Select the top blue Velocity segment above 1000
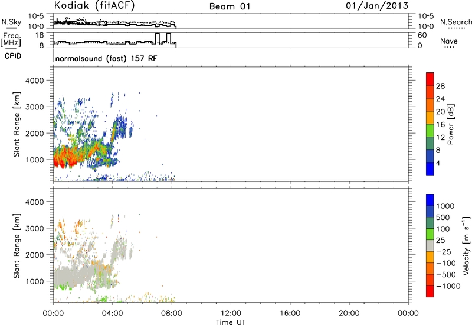This screenshot has width=472, height=326. 430,200
